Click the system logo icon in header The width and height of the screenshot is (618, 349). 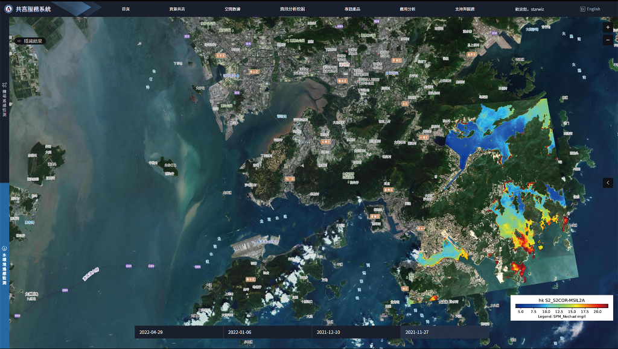[8, 9]
